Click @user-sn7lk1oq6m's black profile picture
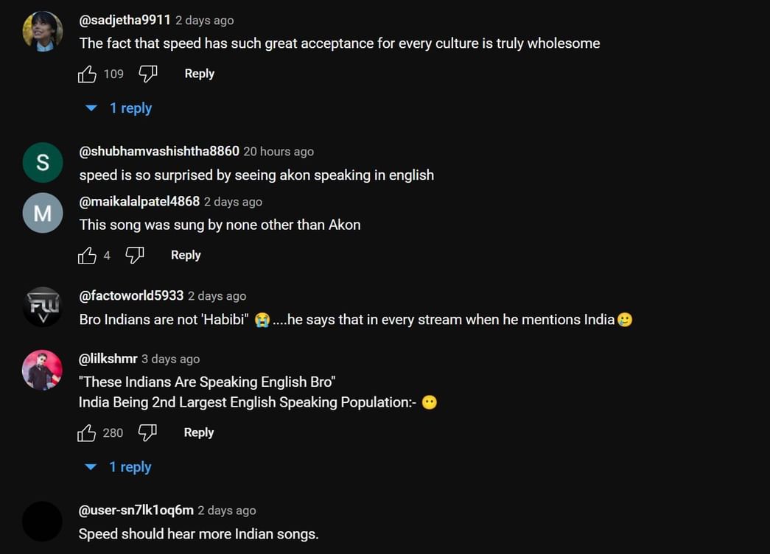This screenshot has height=554, width=770. pyautogui.click(x=42, y=521)
